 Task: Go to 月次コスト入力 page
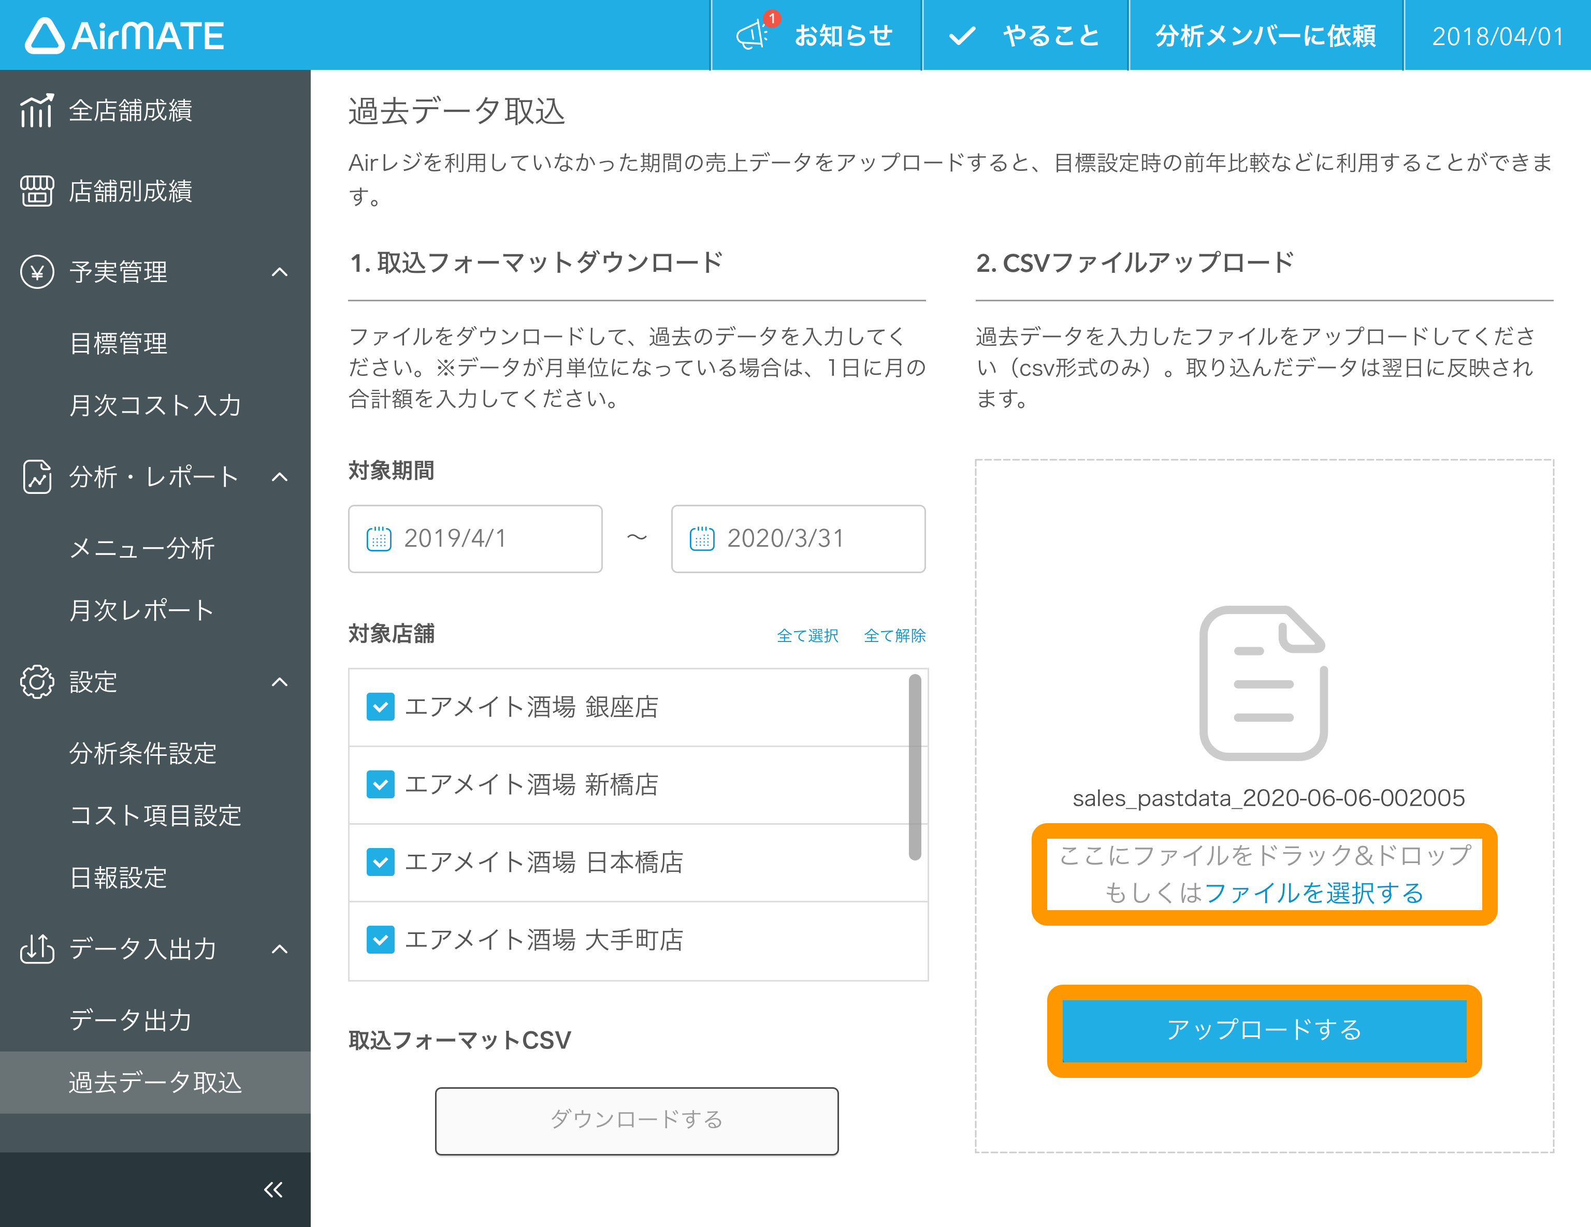(155, 405)
